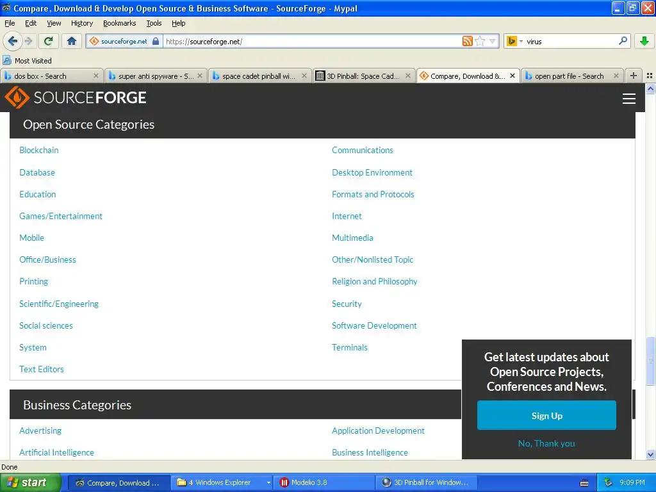Click the search magnifier icon
Viewport: 656px width, 492px height.
[623, 40]
